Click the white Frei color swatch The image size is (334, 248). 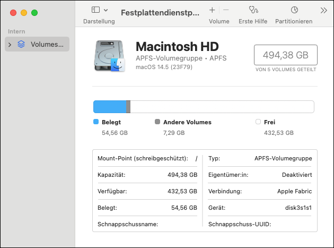pyautogui.click(x=258, y=122)
